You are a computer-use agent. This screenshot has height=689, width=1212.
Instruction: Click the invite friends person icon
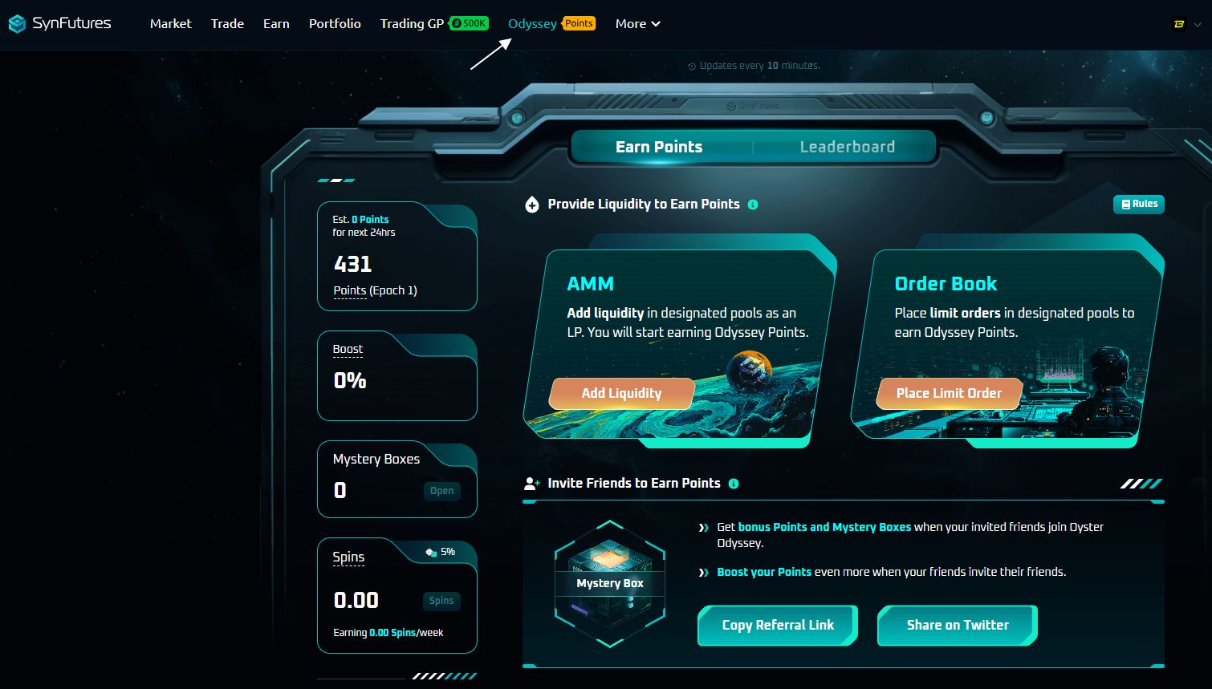(x=531, y=484)
